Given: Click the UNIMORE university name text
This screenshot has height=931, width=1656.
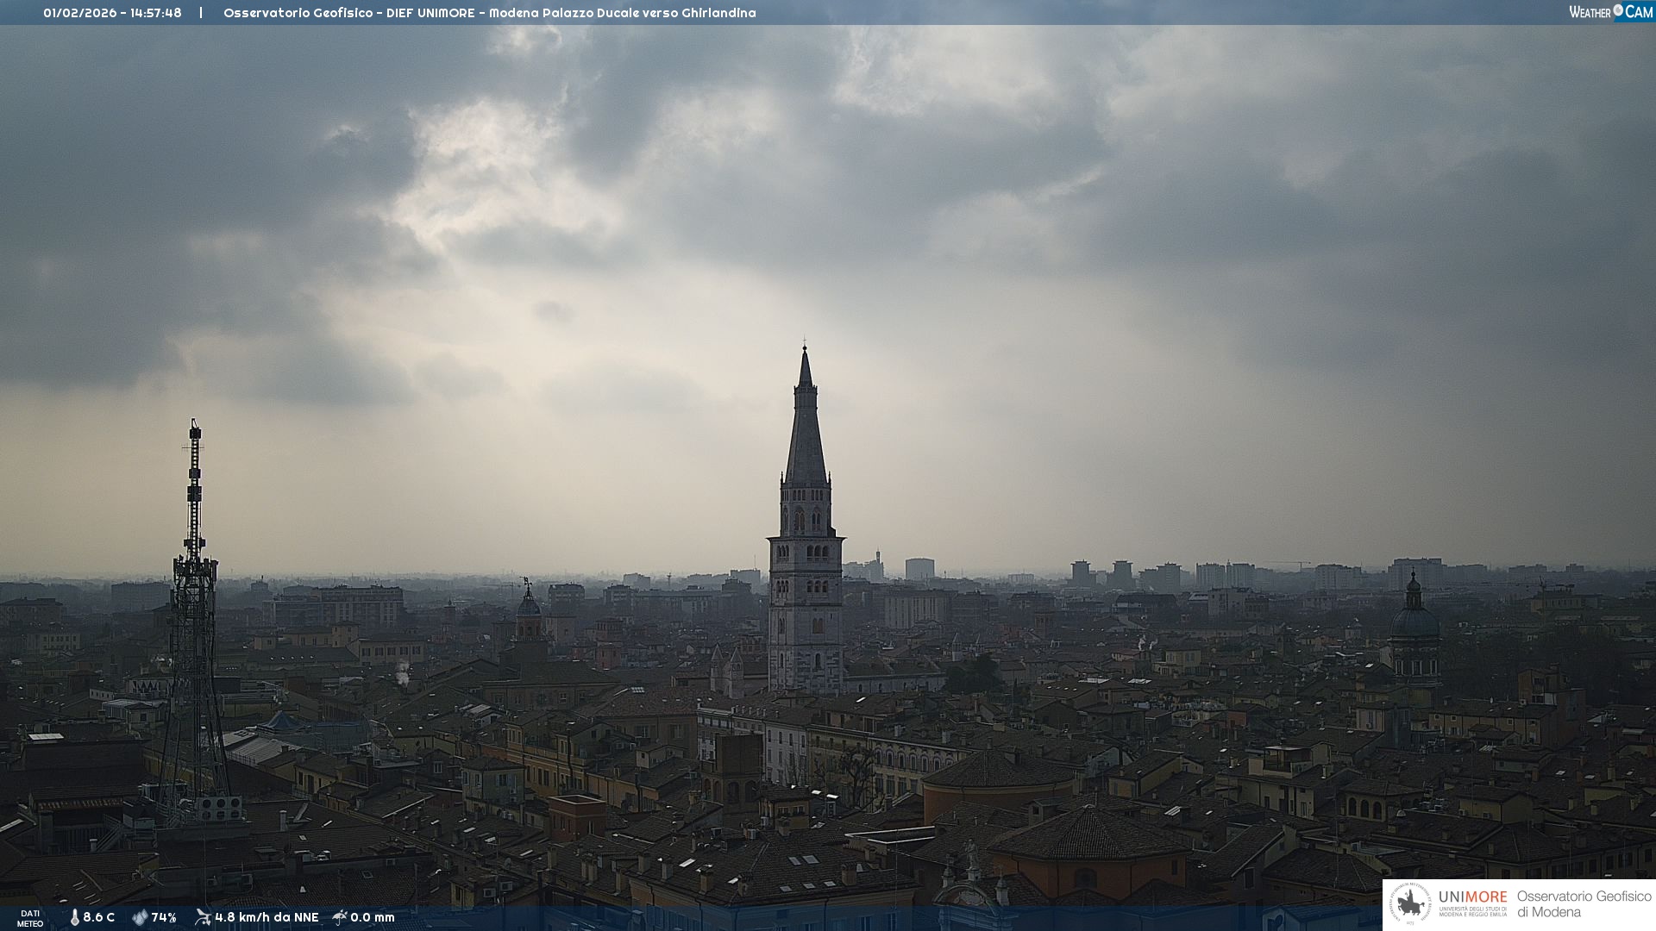Looking at the screenshot, I should point(1472,897).
